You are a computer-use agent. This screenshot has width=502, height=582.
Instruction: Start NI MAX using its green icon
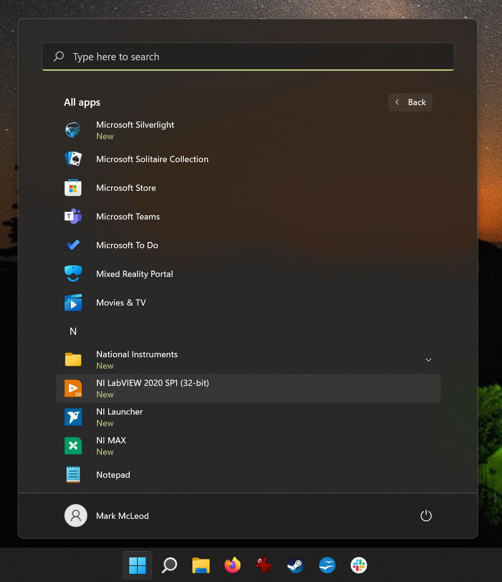tap(73, 446)
